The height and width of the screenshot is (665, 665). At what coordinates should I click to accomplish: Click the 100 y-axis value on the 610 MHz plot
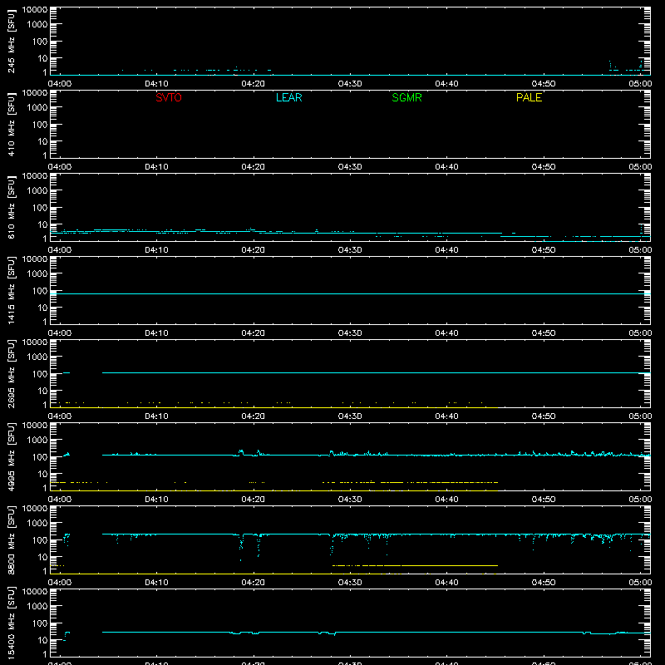(x=40, y=208)
